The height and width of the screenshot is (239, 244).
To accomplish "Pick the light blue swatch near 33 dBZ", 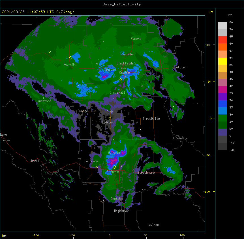I will pyautogui.click(x=222, y=111).
